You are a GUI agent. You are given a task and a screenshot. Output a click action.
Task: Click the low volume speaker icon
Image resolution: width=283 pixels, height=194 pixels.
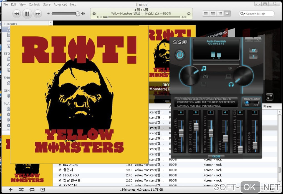pyautogui.click(x=49, y=14)
